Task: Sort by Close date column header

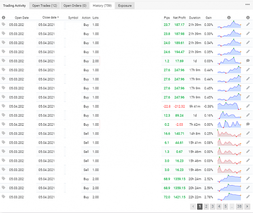Action: [50, 17]
